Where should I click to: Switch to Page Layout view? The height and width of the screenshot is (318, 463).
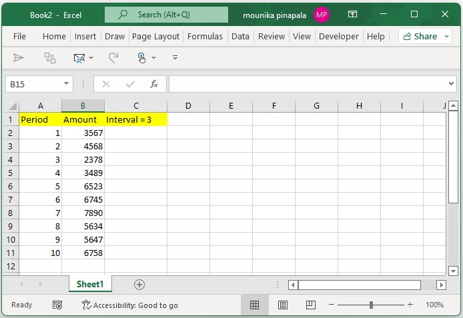coord(282,305)
